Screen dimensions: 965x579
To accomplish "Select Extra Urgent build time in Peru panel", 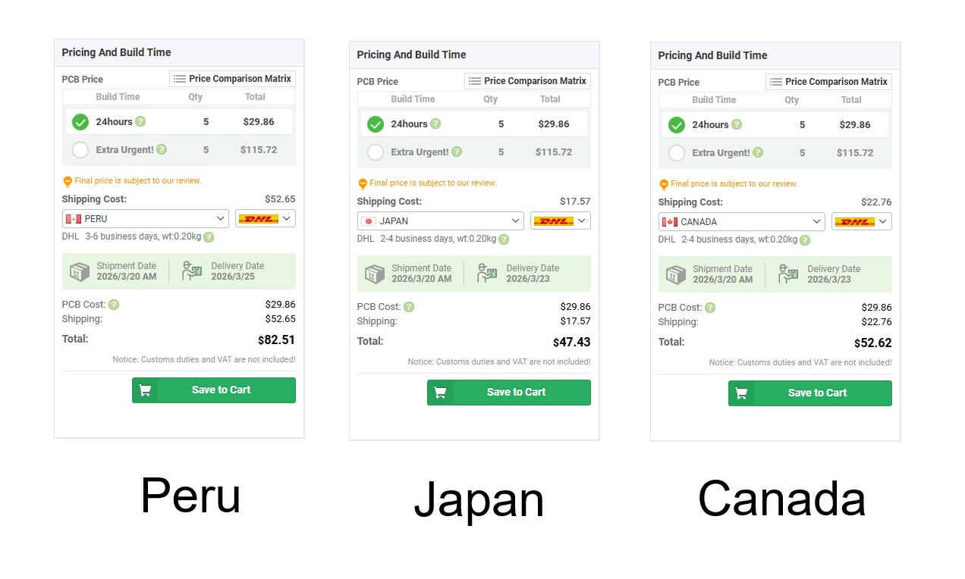I will [x=80, y=150].
